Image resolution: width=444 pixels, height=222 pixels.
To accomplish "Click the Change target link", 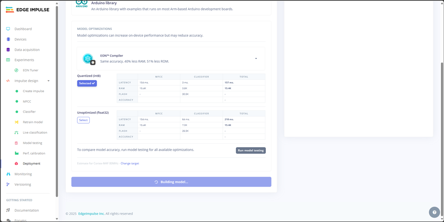I will pyautogui.click(x=130, y=163).
